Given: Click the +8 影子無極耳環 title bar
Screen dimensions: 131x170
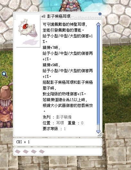Looking at the screenshot, I should tap(56, 16).
